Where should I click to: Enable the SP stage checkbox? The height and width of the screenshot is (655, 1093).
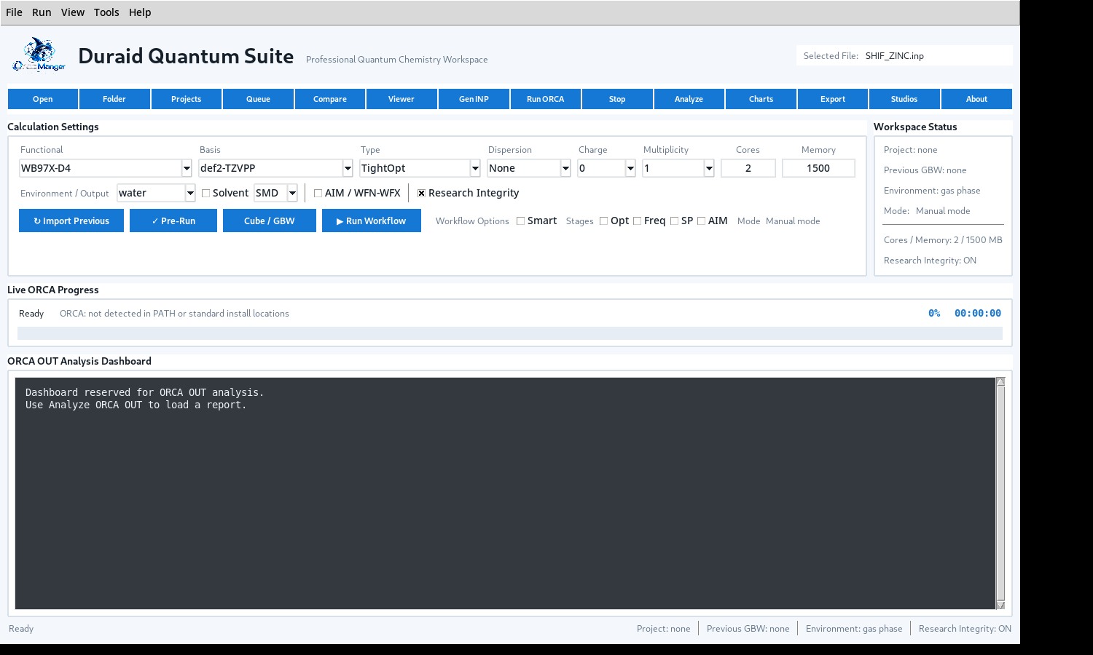(675, 221)
